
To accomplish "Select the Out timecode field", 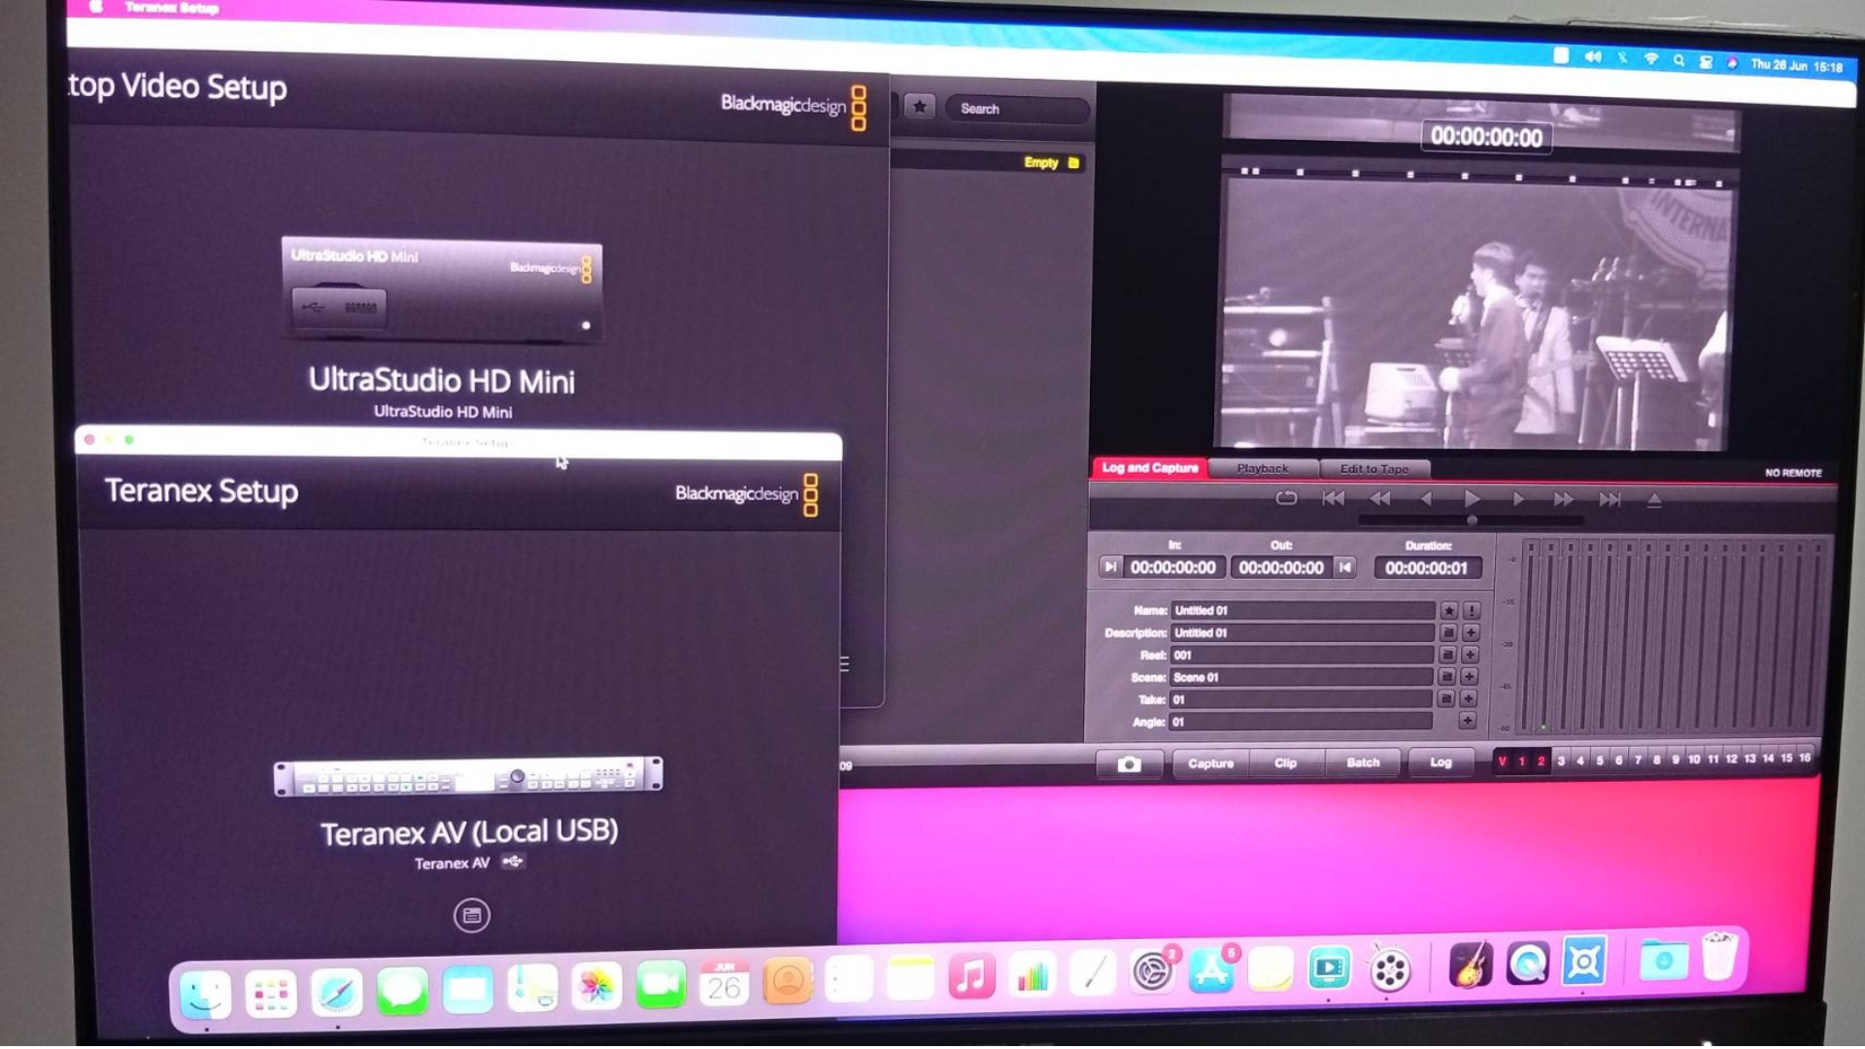I will click(x=1281, y=567).
